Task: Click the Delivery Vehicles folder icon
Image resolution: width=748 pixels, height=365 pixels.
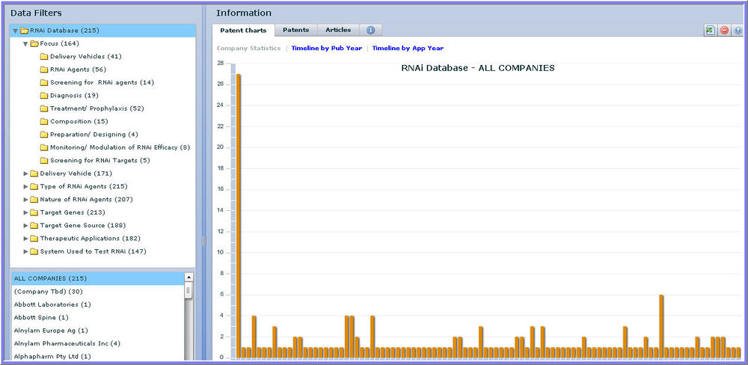Action: [x=44, y=57]
